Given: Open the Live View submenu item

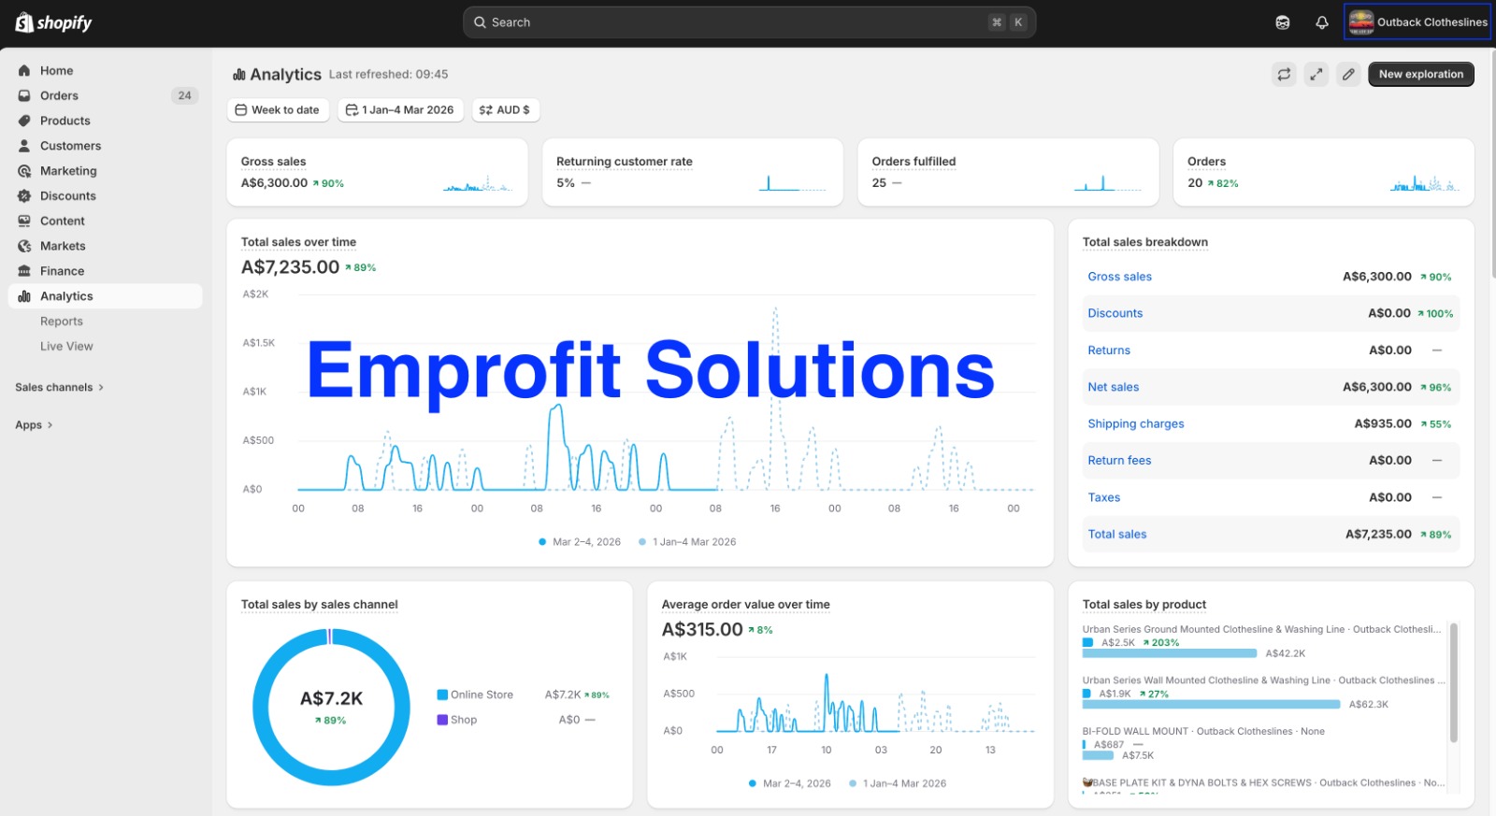Looking at the screenshot, I should click(x=66, y=346).
